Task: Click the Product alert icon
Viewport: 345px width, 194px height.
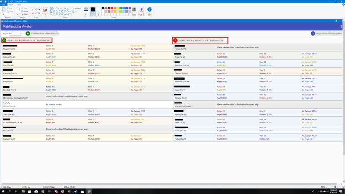Action: [149, 10]
